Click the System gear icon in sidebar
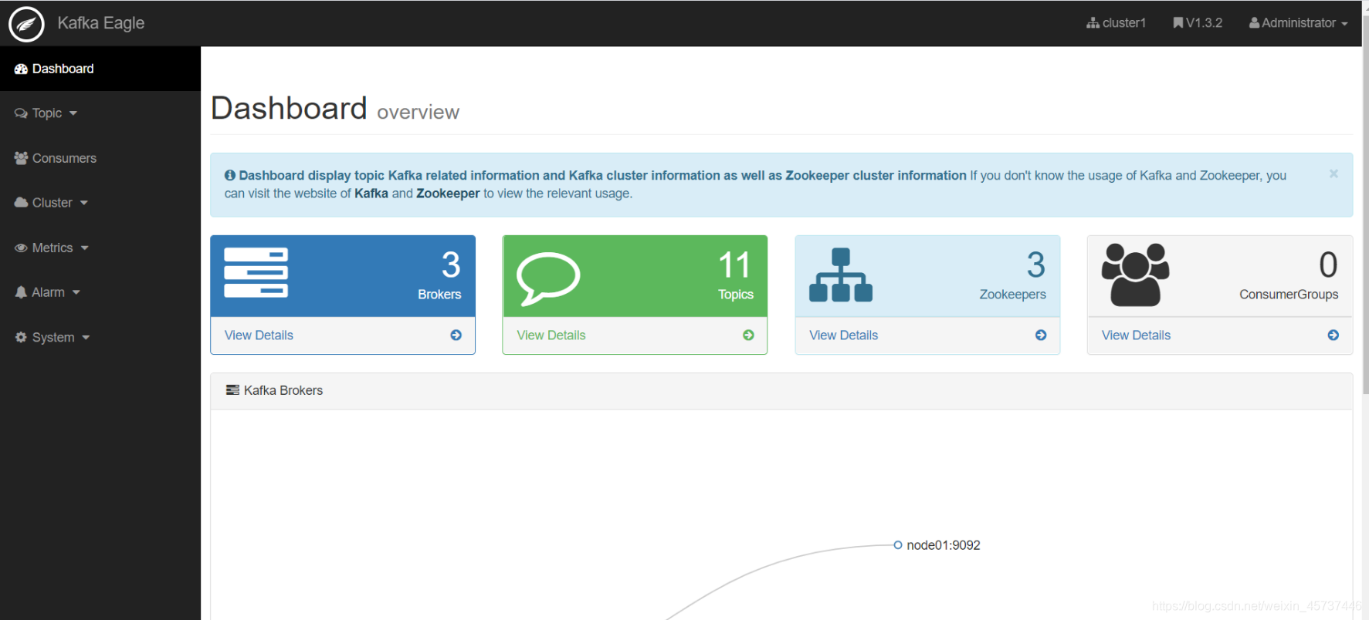Viewport: 1369px width, 620px height. (21, 337)
